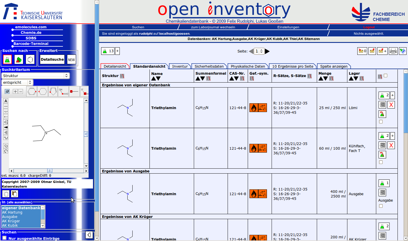The image size is (408, 241).
Task: Hide the Struktur column via its icon
Action: point(122,76)
